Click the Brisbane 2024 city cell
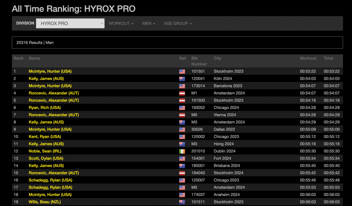This screenshot has height=206, width=352. (x=227, y=165)
